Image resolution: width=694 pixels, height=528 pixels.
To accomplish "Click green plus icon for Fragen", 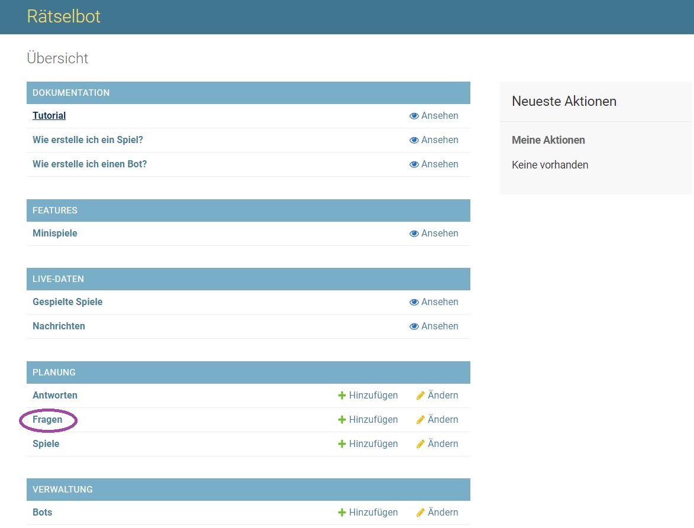I will pyautogui.click(x=341, y=420).
